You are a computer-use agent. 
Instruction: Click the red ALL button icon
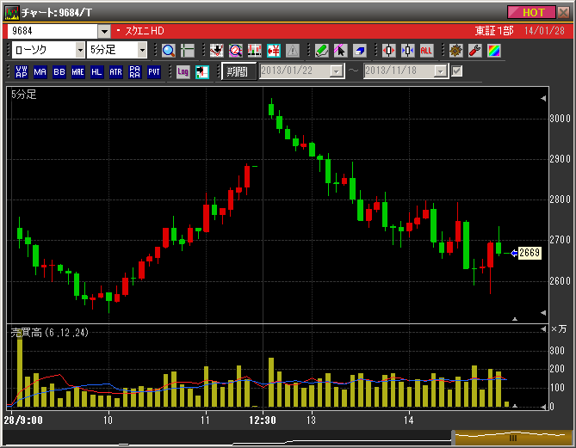426,51
